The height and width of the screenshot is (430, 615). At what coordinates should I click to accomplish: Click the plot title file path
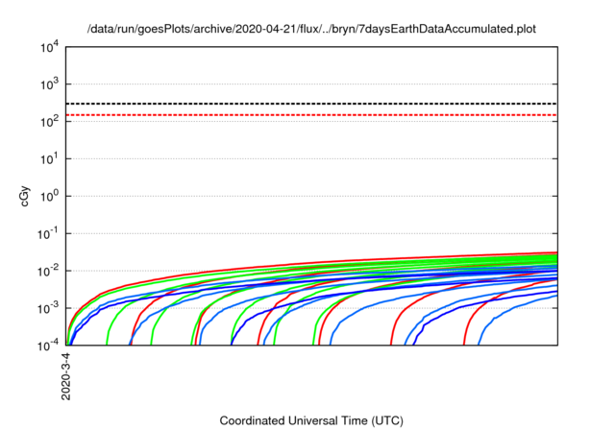pos(311,30)
